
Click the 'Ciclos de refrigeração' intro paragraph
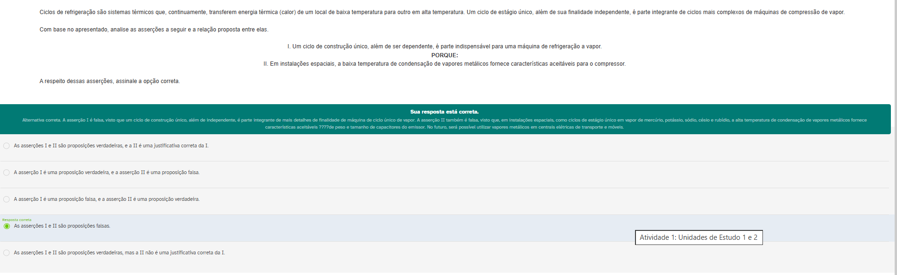click(442, 12)
